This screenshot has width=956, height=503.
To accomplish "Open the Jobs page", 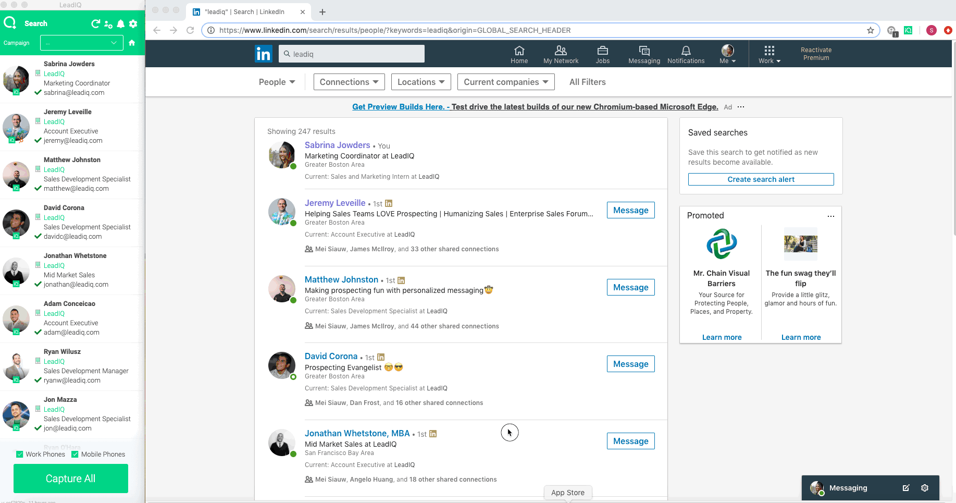I will pos(603,54).
